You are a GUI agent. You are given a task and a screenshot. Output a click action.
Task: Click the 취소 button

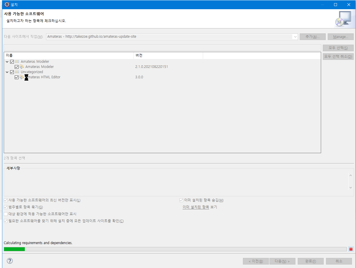(x=339, y=261)
